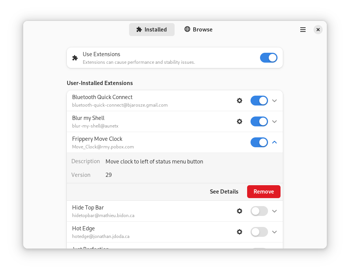Open settings gear for Hot Edge
The image size is (350, 274).
click(239, 232)
